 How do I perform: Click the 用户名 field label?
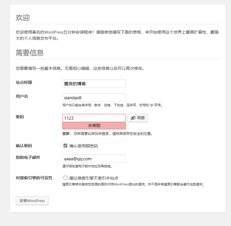click(22, 96)
